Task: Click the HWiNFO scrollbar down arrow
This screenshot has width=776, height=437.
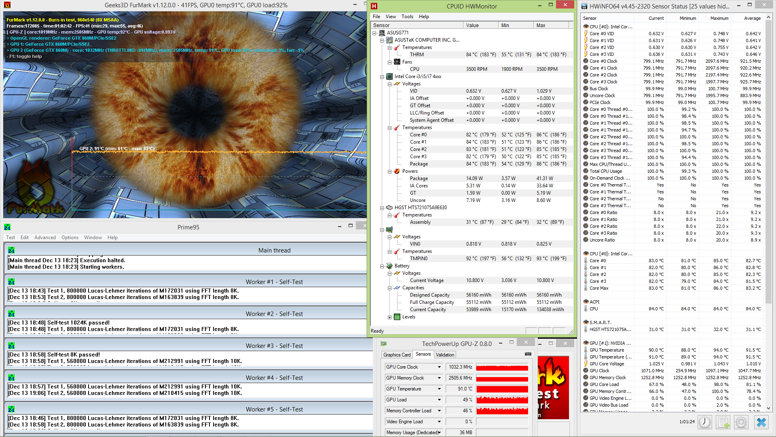Action: (768, 408)
